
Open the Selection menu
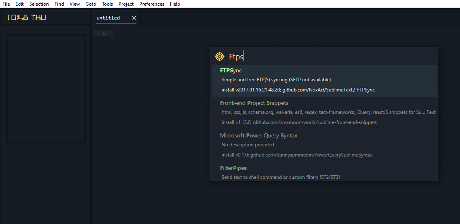(39, 4)
